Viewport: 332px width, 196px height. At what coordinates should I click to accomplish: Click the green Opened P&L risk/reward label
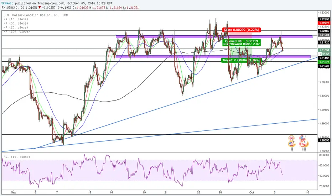point(242,43)
